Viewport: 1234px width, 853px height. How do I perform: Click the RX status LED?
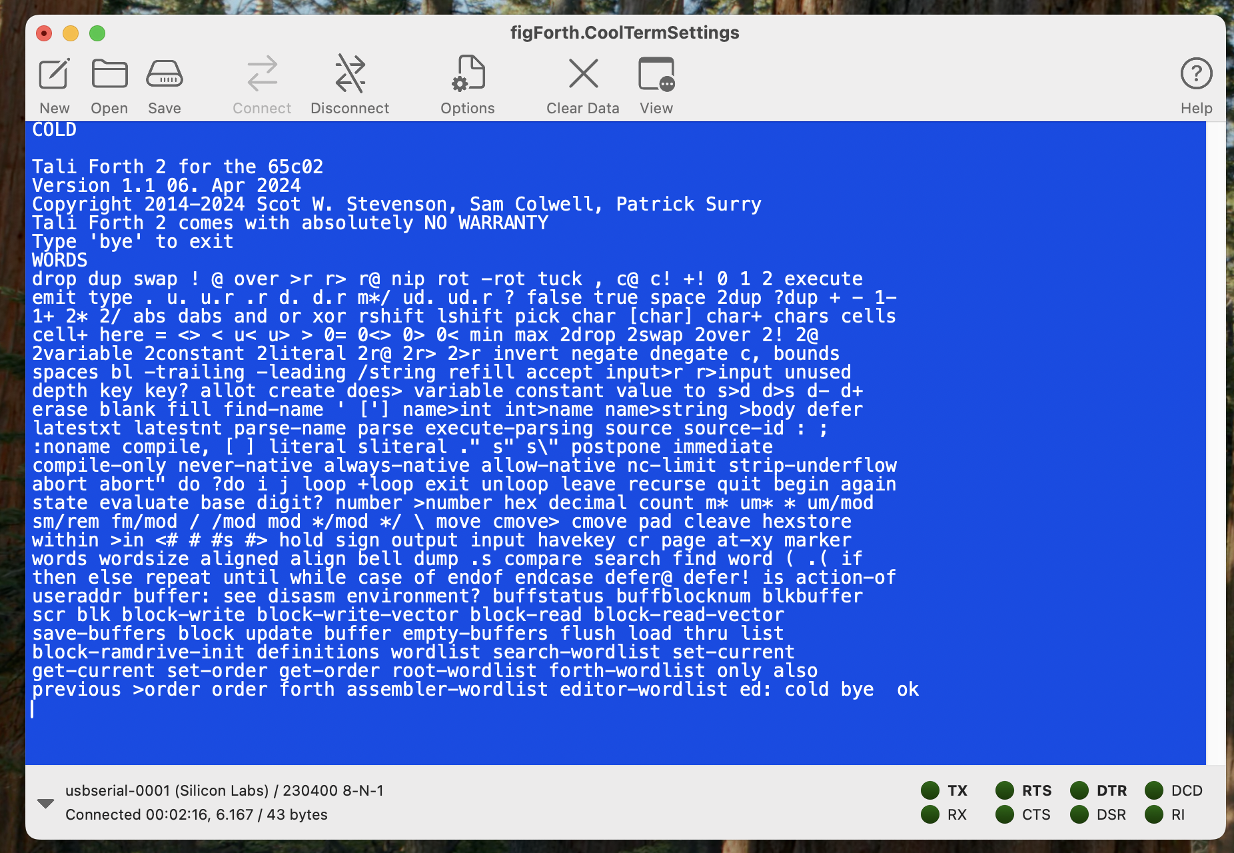pyautogui.click(x=929, y=814)
